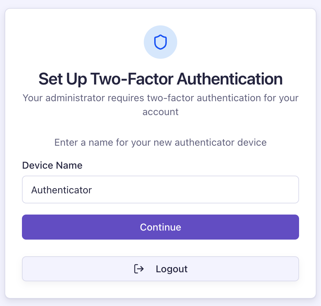
Task: Click the exit-door icon beside Logout
Action: (x=139, y=268)
